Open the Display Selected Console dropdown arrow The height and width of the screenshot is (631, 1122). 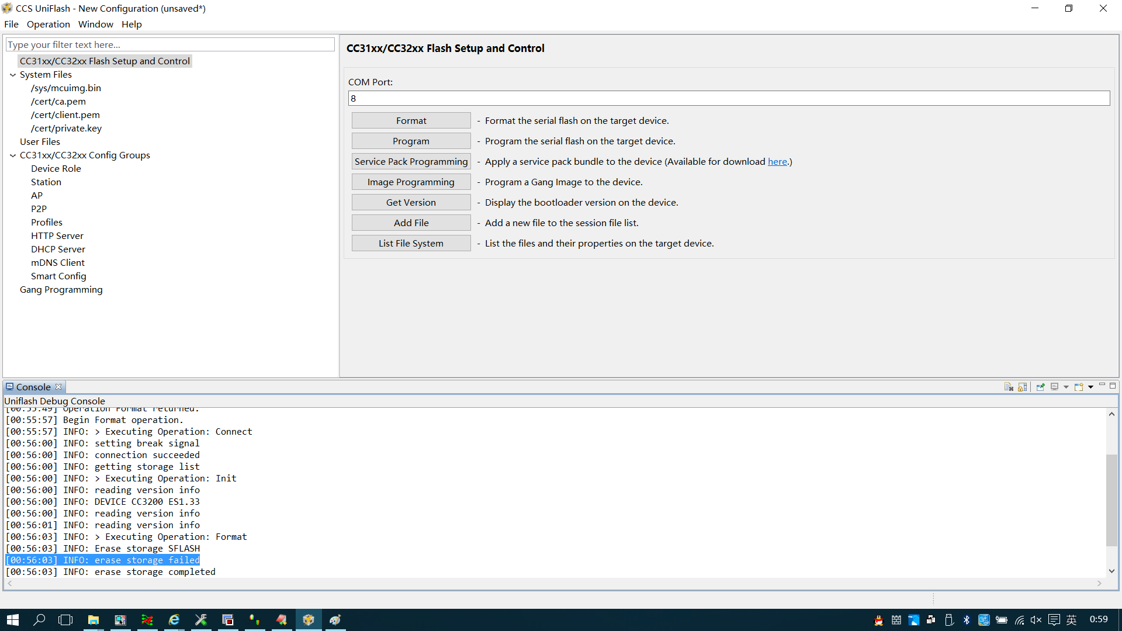tap(1066, 387)
